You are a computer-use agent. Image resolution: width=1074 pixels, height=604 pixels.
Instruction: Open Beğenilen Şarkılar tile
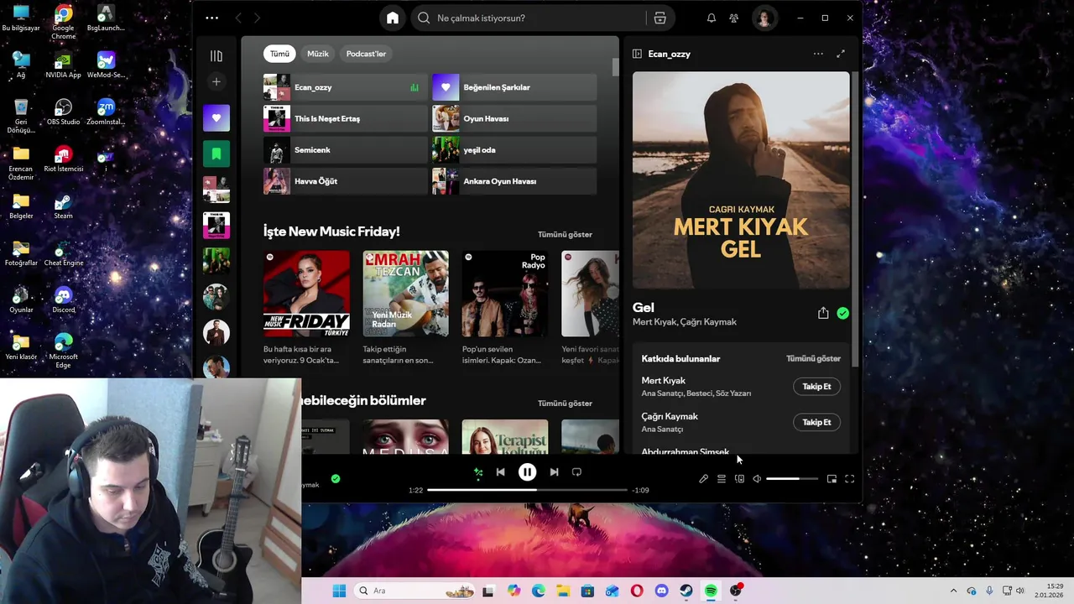pyautogui.click(x=514, y=87)
